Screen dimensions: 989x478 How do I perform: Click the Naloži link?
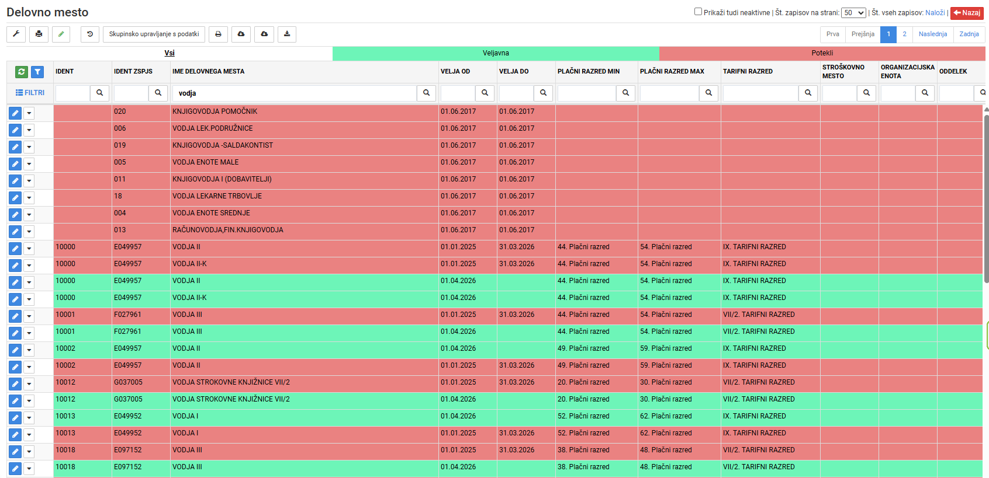pos(935,13)
